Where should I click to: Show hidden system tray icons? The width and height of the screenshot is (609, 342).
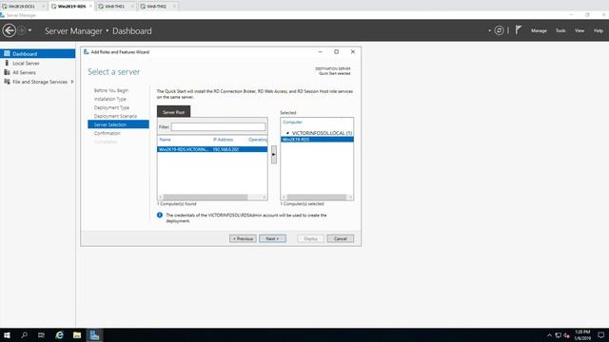(549, 335)
